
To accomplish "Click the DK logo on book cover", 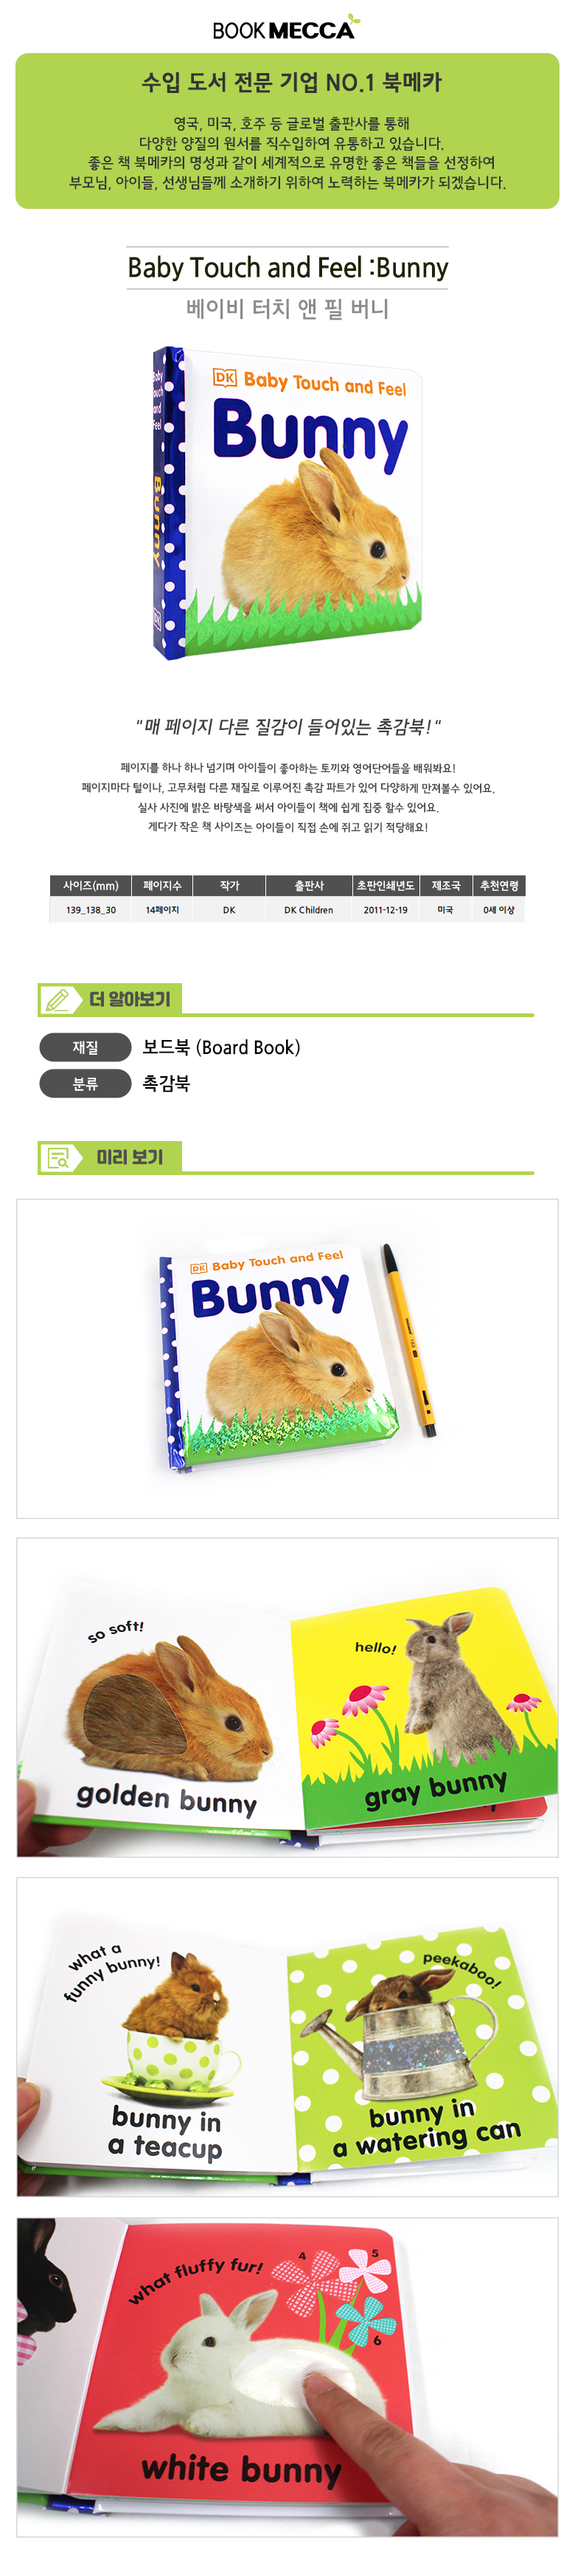I will pyautogui.click(x=225, y=377).
